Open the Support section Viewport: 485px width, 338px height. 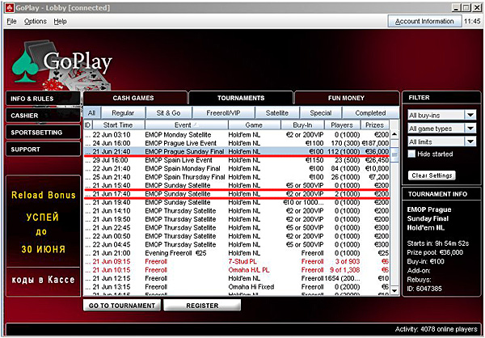43,150
